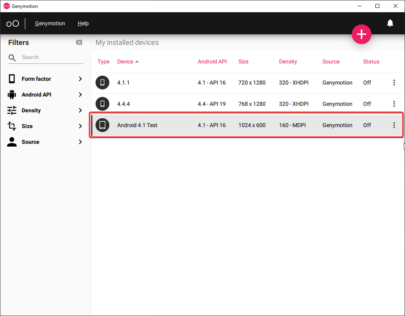Image resolution: width=405 pixels, height=316 pixels.
Task: Click the Density sliders icon
Action: click(x=12, y=110)
